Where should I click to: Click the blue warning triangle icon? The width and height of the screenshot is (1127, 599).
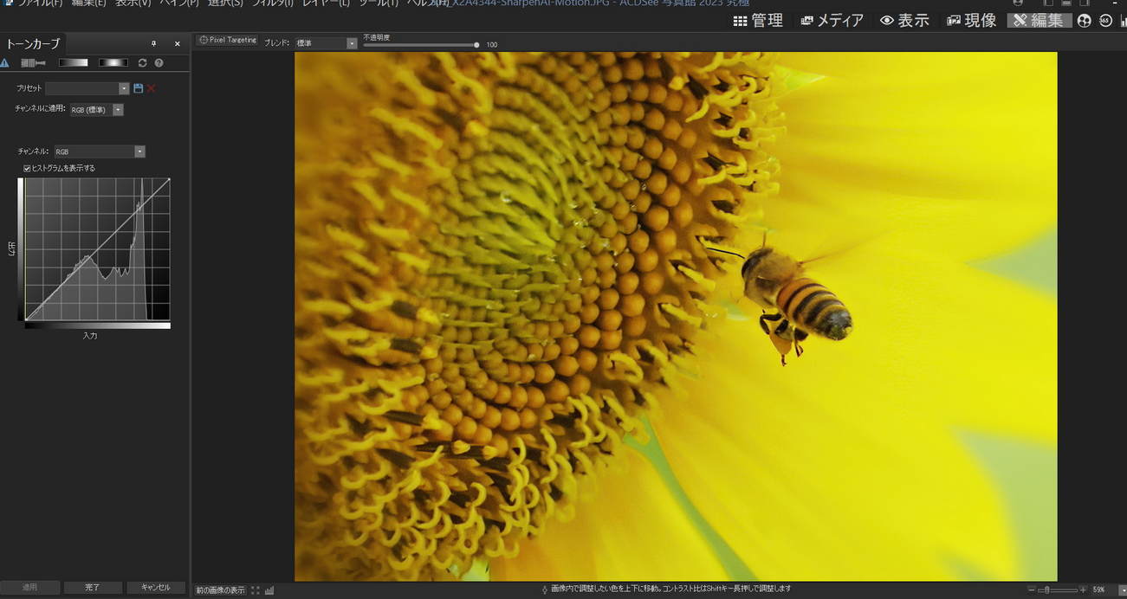point(5,62)
